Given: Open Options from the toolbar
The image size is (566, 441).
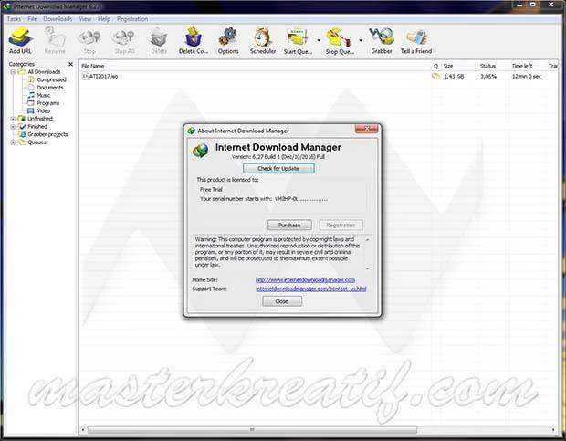Looking at the screenshot, I should point(228,40).
